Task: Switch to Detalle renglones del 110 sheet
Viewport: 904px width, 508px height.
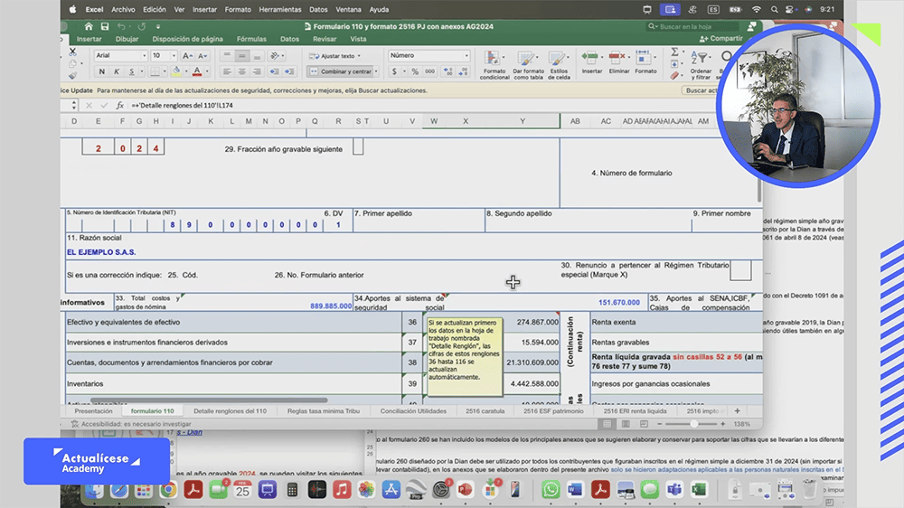Action: coord(230,411)
